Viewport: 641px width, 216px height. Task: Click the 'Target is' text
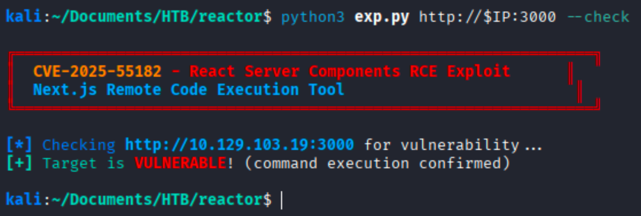[84, 163]
